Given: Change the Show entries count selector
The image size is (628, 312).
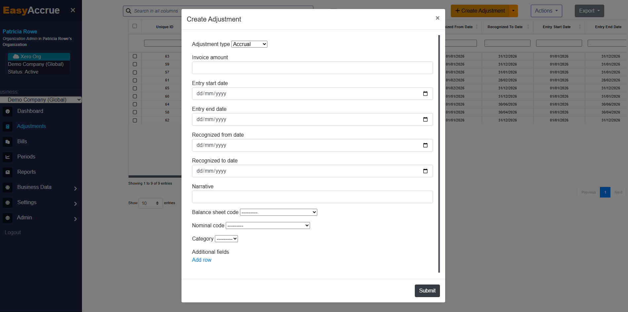Looking at the screenshot, I should (x=151, y=203).
